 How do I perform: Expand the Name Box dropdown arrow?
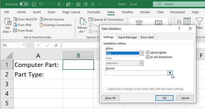coord(24,45)
